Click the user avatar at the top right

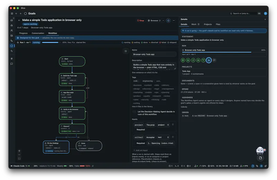(265, 13)
